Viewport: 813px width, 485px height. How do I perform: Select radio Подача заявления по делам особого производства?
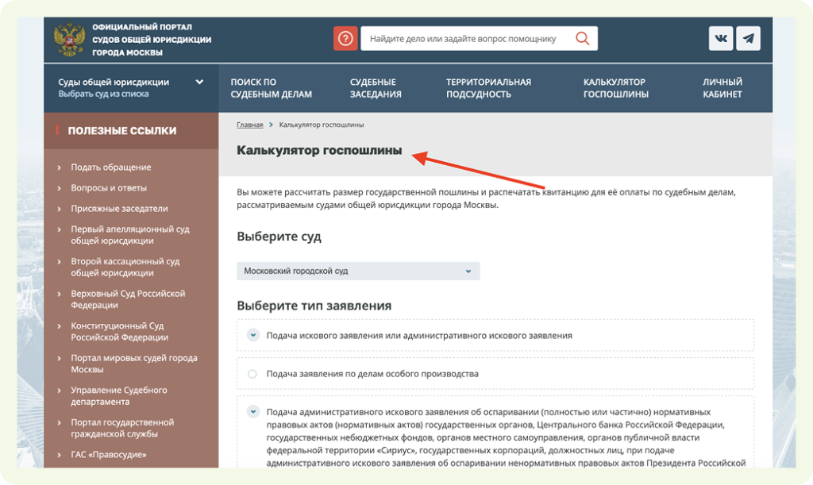click(x=252, y=374)
